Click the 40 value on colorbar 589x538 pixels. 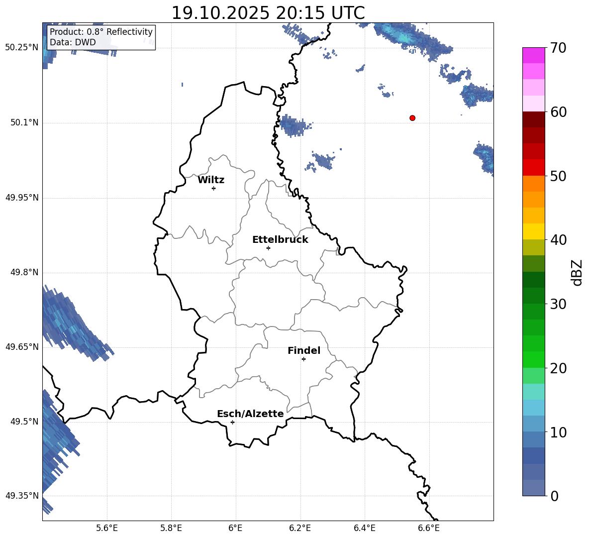(x=558, y=240)
